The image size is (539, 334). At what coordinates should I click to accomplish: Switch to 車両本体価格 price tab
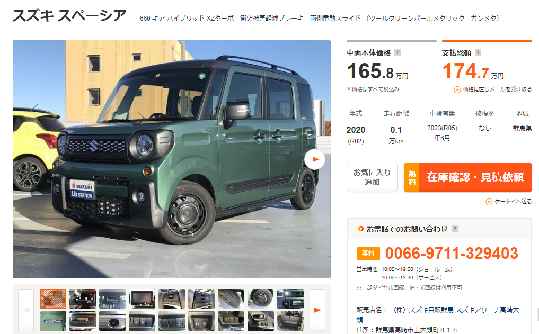click(x=392, y=53)
